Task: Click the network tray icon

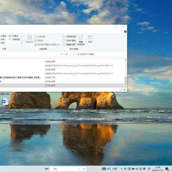Action: pyautogui.click(x=141, y=169)
